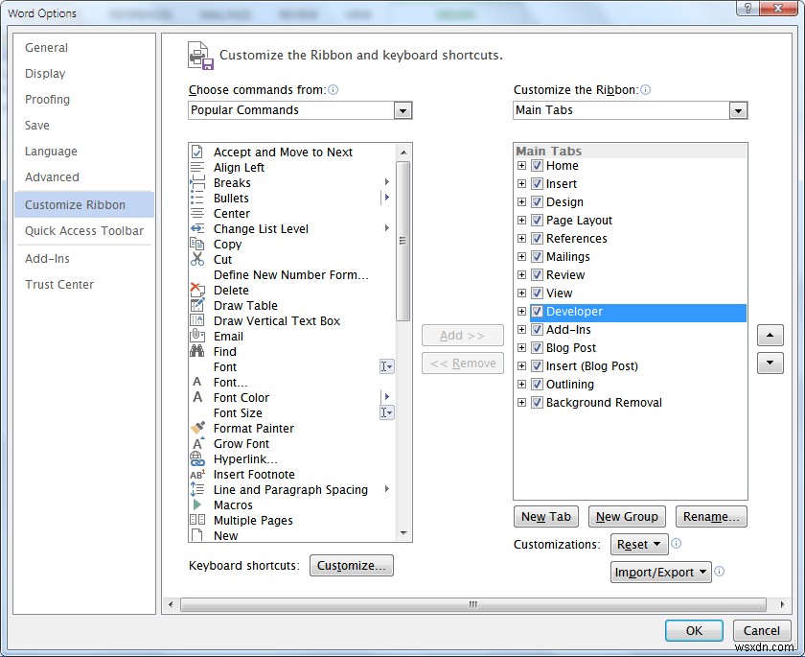The image size is (805, 657).
Task: Select the Find binoculars icon
Action: pyautogui.click(x=199, y=351)
